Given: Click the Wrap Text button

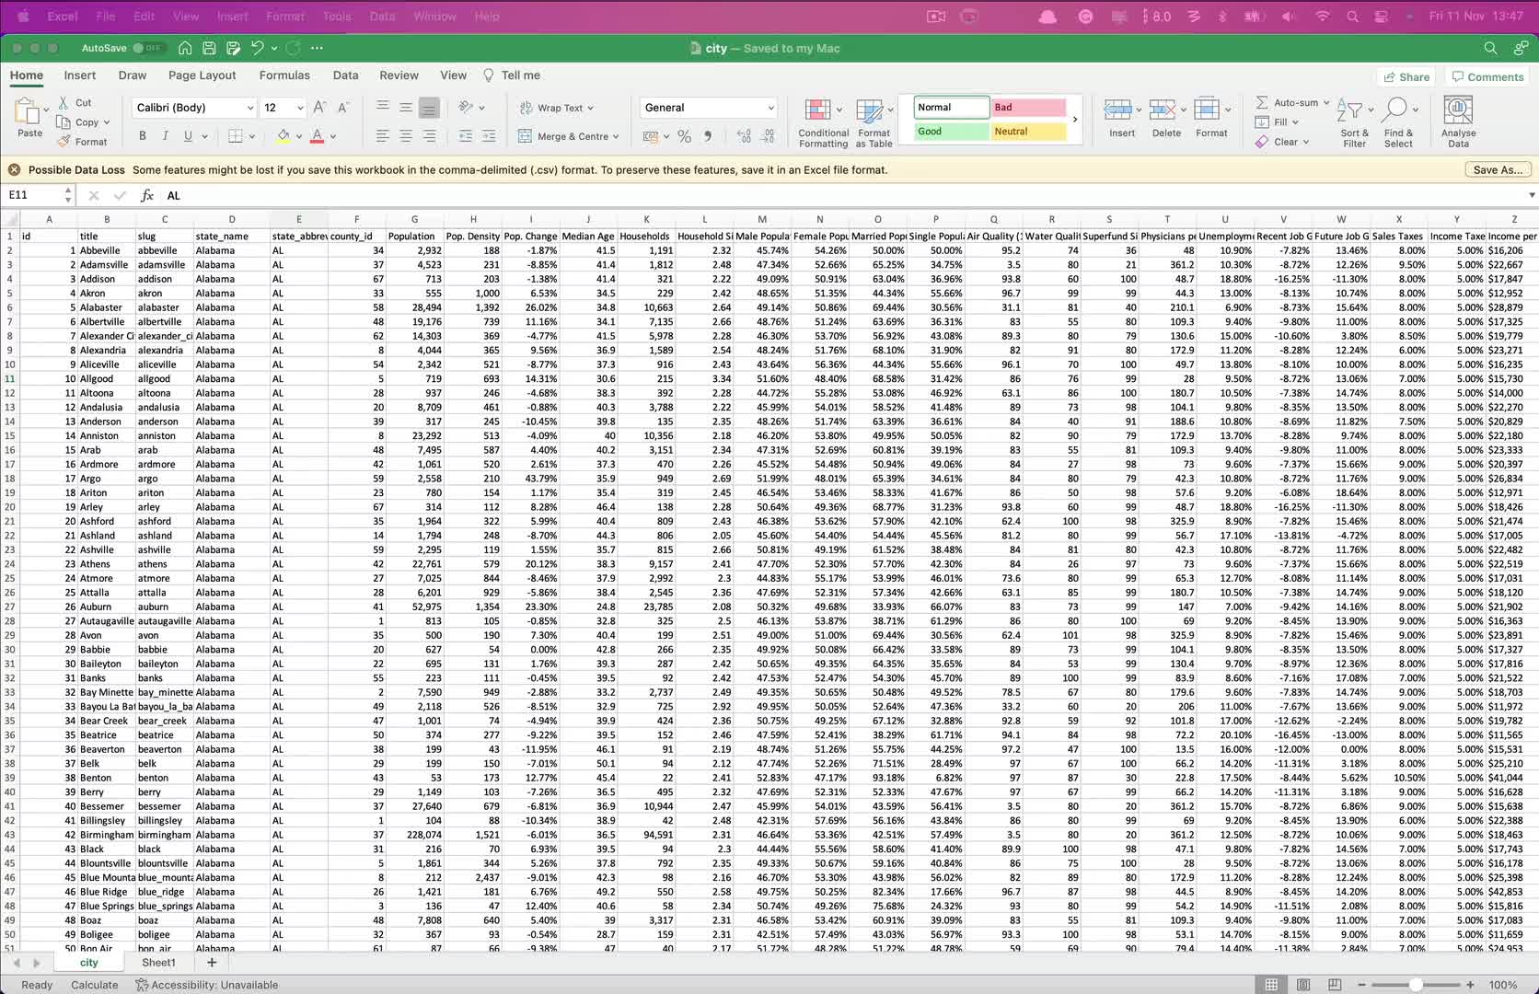Looking at the screenshot, I should pyautogui.click(x=556, y=108).
